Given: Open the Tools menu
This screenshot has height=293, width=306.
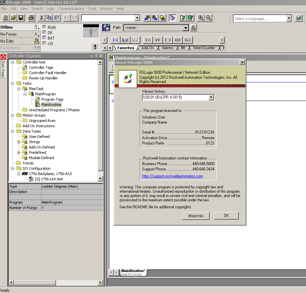Looking at the screenshot, I should coord(92,9).
